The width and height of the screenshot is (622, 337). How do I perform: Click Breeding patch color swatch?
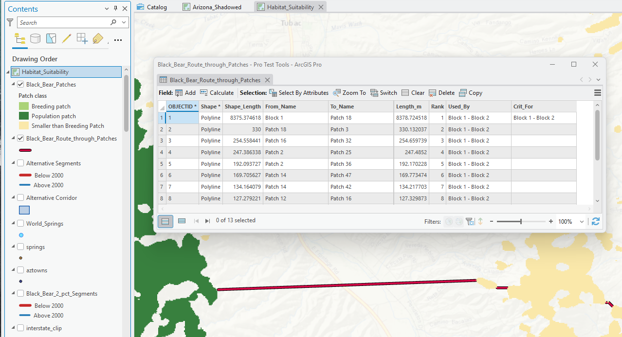coord(24,106)
